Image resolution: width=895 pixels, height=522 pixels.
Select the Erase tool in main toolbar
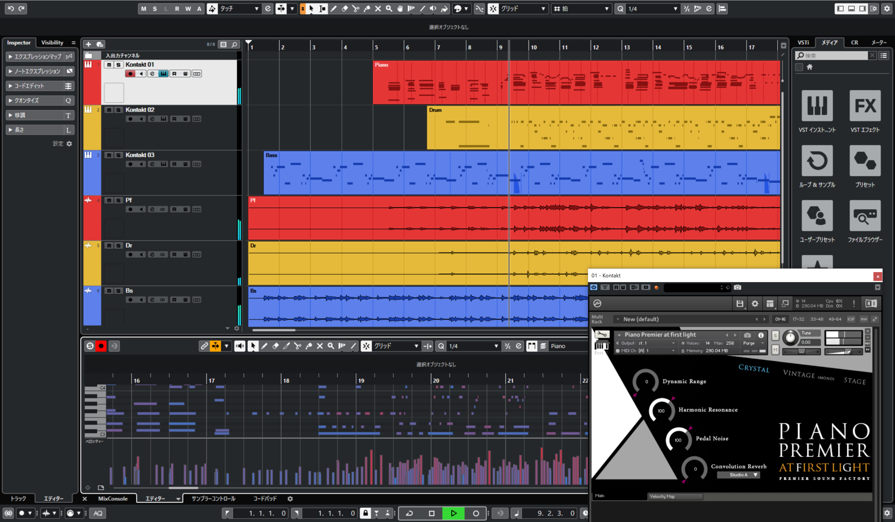[344, 8]
